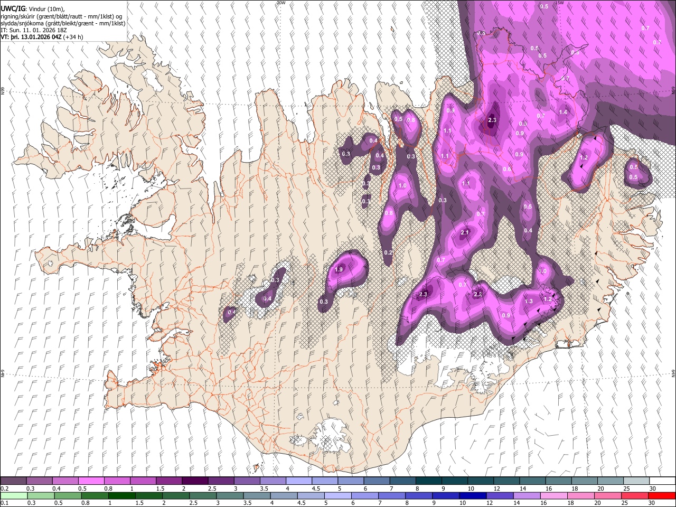The height and width of the screenshot is (507, 676).
Task: Click the pale gray top-row swatch between 25 and 30
Action: pyautogui.click(x=636, y=481)
